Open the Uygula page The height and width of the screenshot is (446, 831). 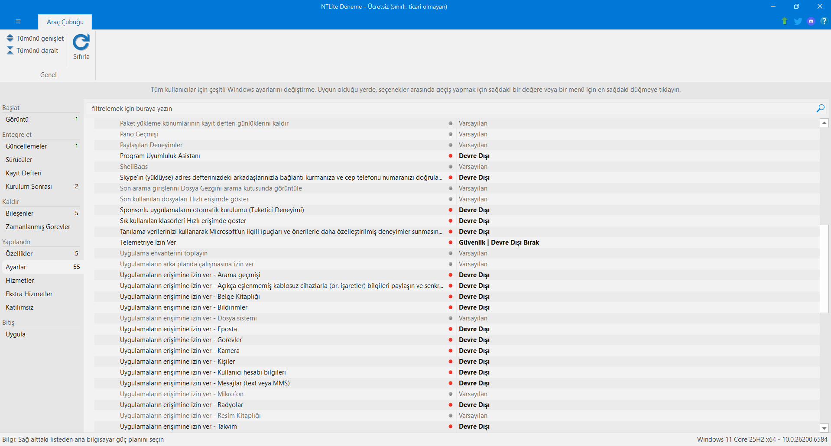[42, 334]
